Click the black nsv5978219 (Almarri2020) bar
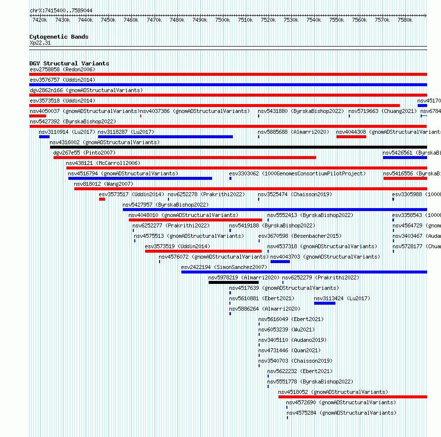 [233, 282]
